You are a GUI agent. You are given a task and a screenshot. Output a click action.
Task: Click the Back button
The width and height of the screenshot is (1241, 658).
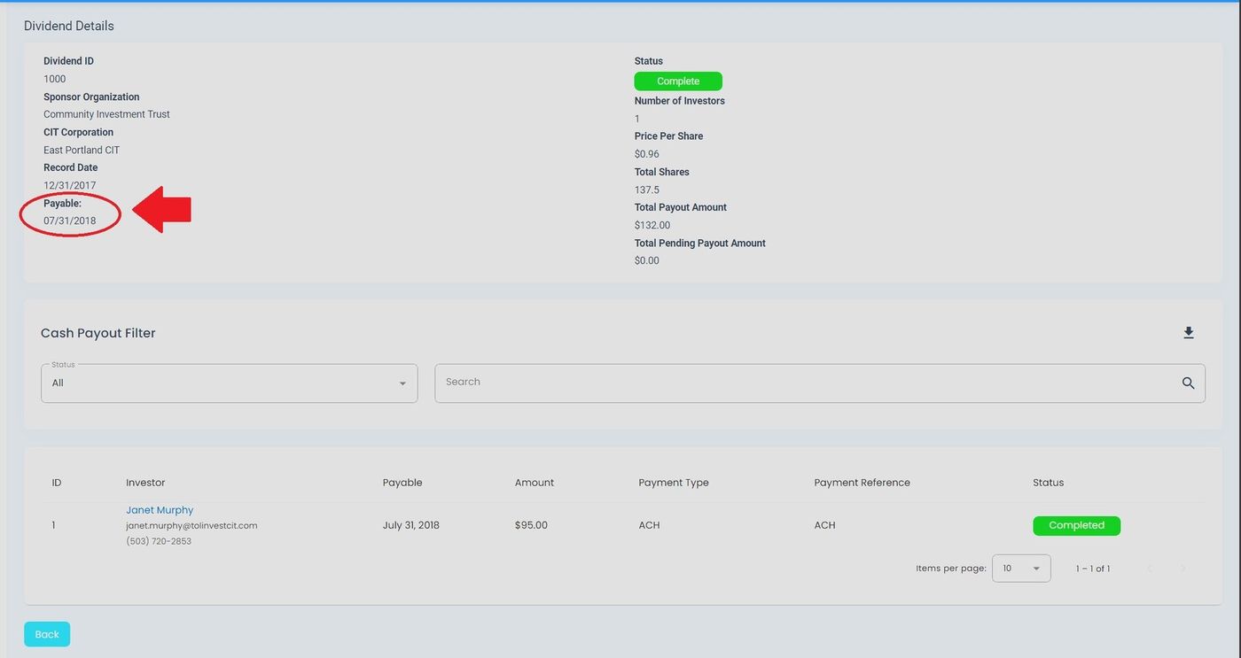coord(47,634)
